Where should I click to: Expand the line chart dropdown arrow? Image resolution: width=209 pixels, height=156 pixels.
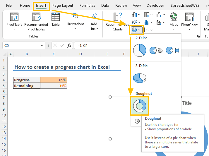click(139, 22)
